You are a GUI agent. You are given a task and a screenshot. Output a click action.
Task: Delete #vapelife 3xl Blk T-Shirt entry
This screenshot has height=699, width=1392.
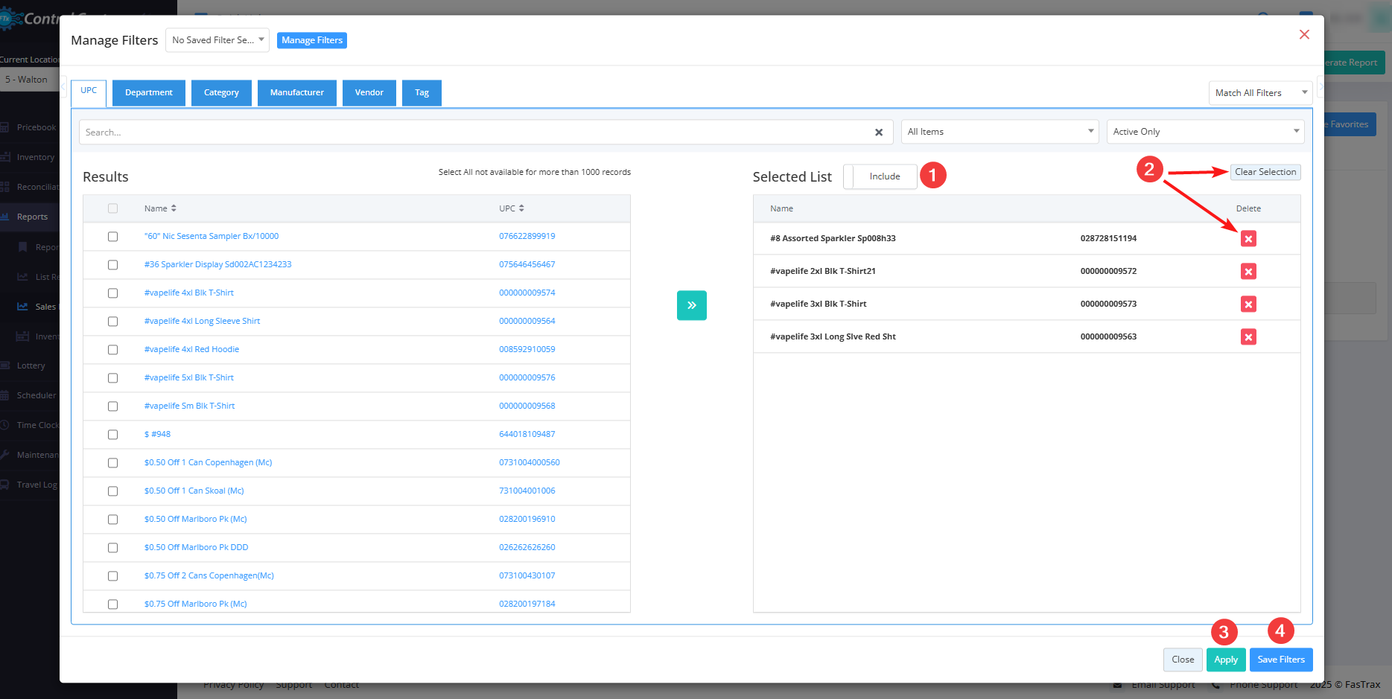(1248, 304)
